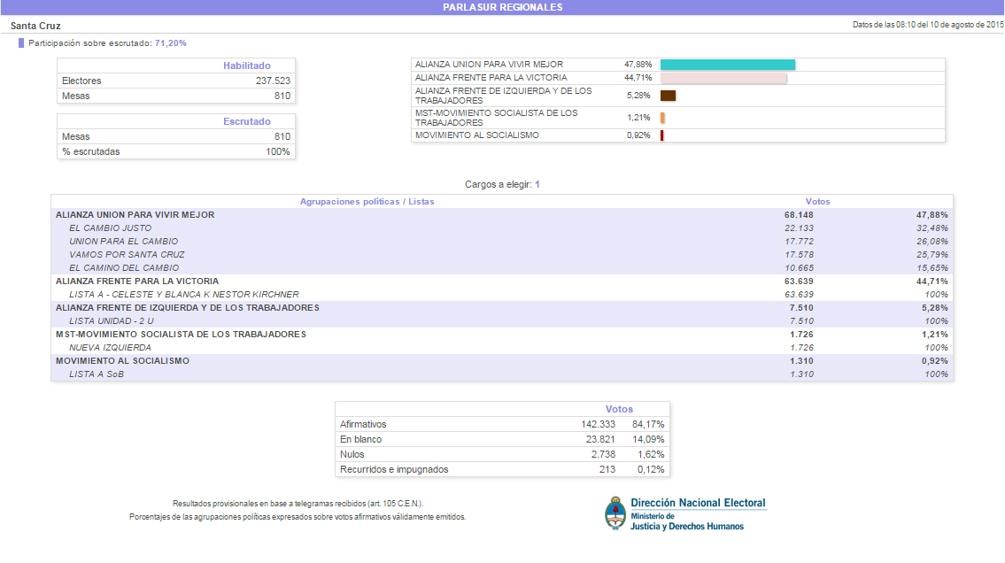Click the pink Frente Para La Victoria bar
The height and width of the screenshot is (563, 1005).
pos(723,78)
